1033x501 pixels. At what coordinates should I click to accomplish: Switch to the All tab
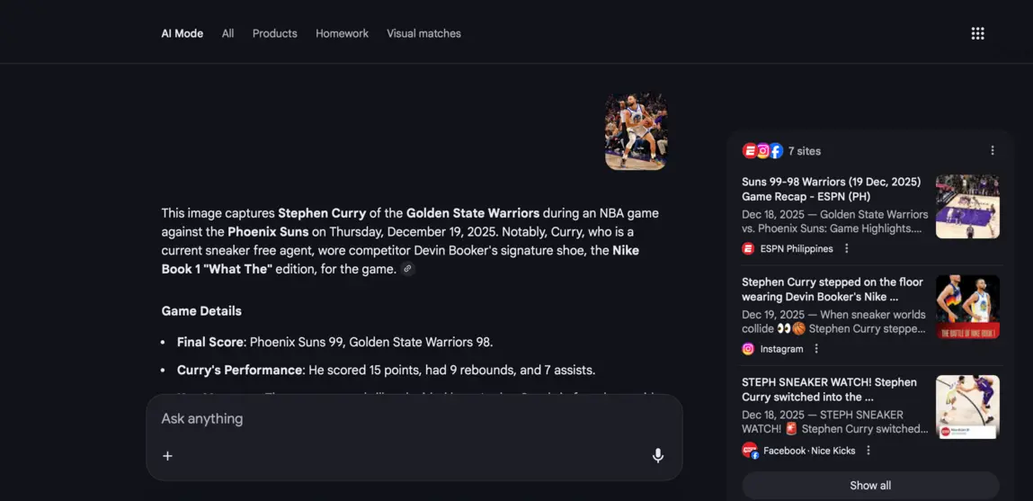point(228,33)
